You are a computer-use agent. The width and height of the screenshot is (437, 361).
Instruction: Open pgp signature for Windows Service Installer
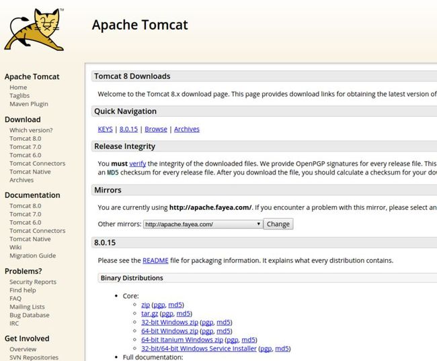click(266, 349)
